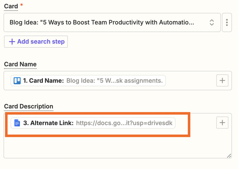Click the plus icon in Card Name field
The width and height of the screenshot is (238, 169).
(x=222, y=81)
